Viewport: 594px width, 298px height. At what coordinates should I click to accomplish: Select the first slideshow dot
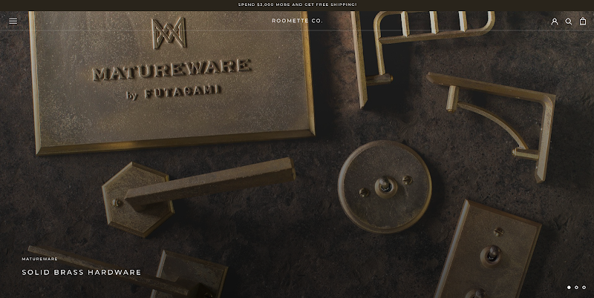pyautogui.click(x=569, y=287)
